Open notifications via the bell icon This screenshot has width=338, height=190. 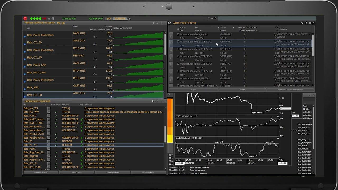(49, 18)
